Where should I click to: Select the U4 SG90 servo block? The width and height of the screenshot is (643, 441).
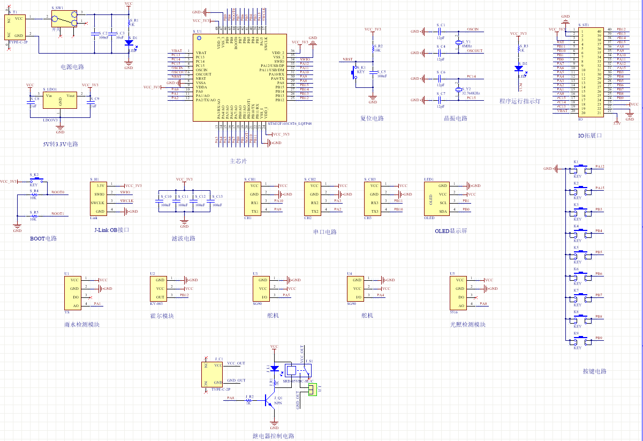356,289
